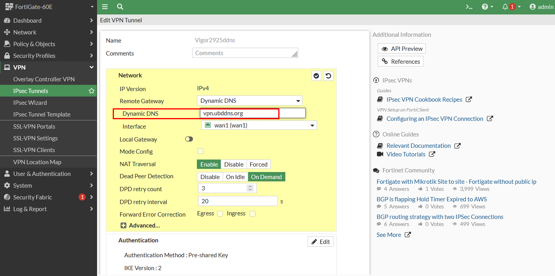The image size is (555, 276).
Task: Check the Mode Config checkbox
Action: pos(200,151)
